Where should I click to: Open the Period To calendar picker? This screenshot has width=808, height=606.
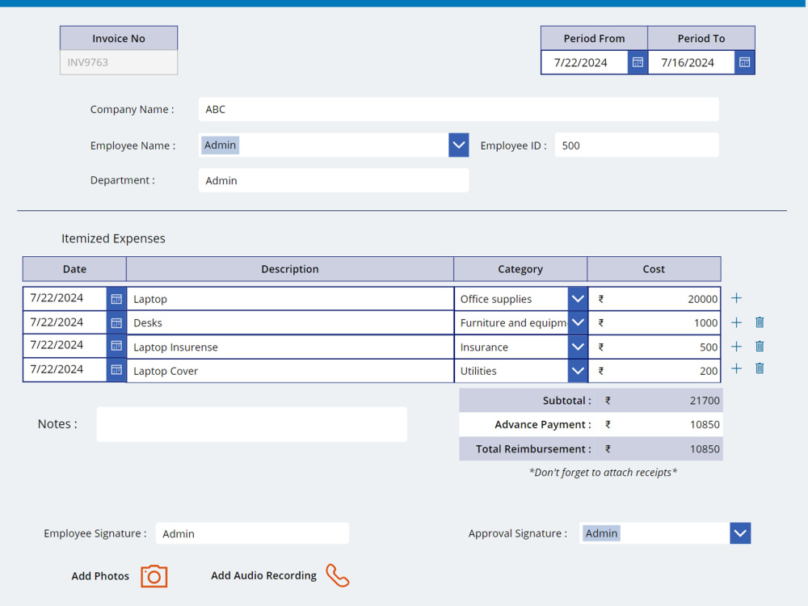[x=745, y=62]
